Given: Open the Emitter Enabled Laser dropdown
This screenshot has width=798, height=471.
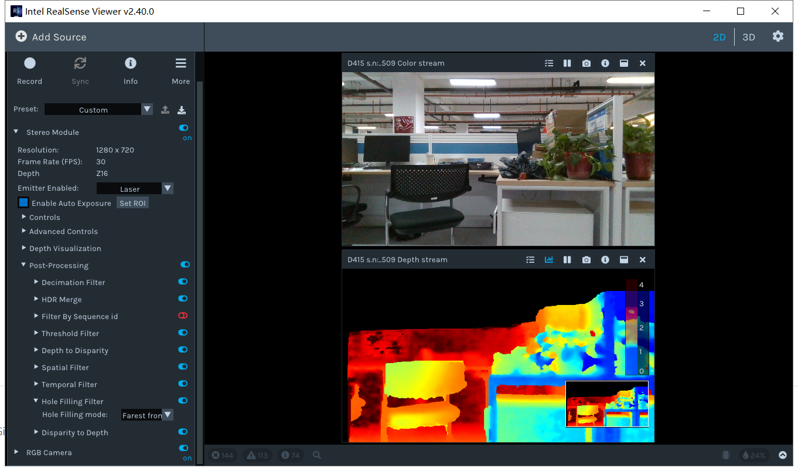Looking at the screenshot, I should 135,189.
